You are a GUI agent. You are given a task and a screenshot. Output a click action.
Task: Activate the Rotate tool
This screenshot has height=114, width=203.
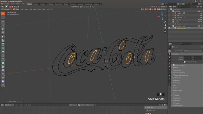pyautogui.click(x=3, y=25)
